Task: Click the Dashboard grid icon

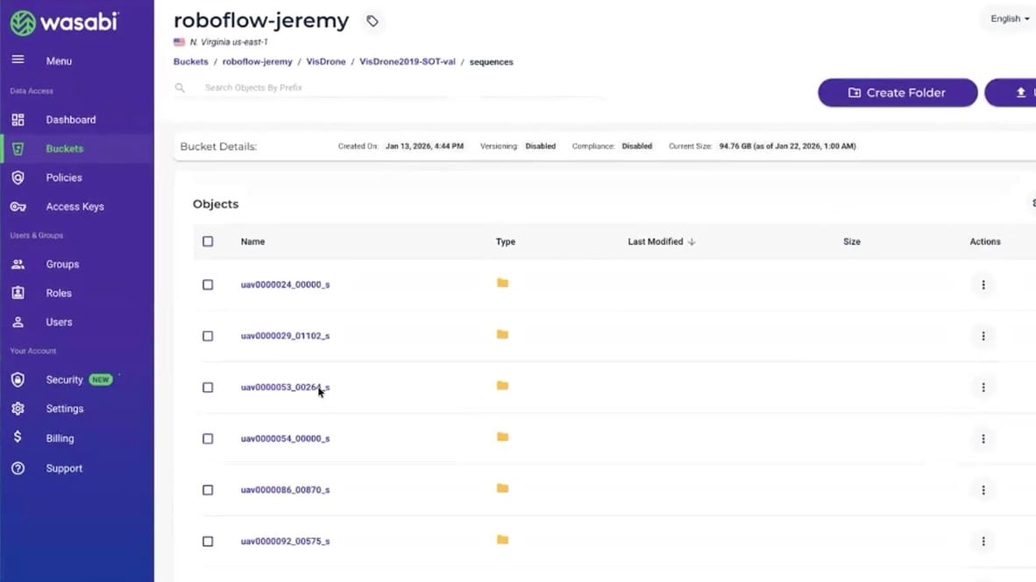Action: click(x=18, y=120)
